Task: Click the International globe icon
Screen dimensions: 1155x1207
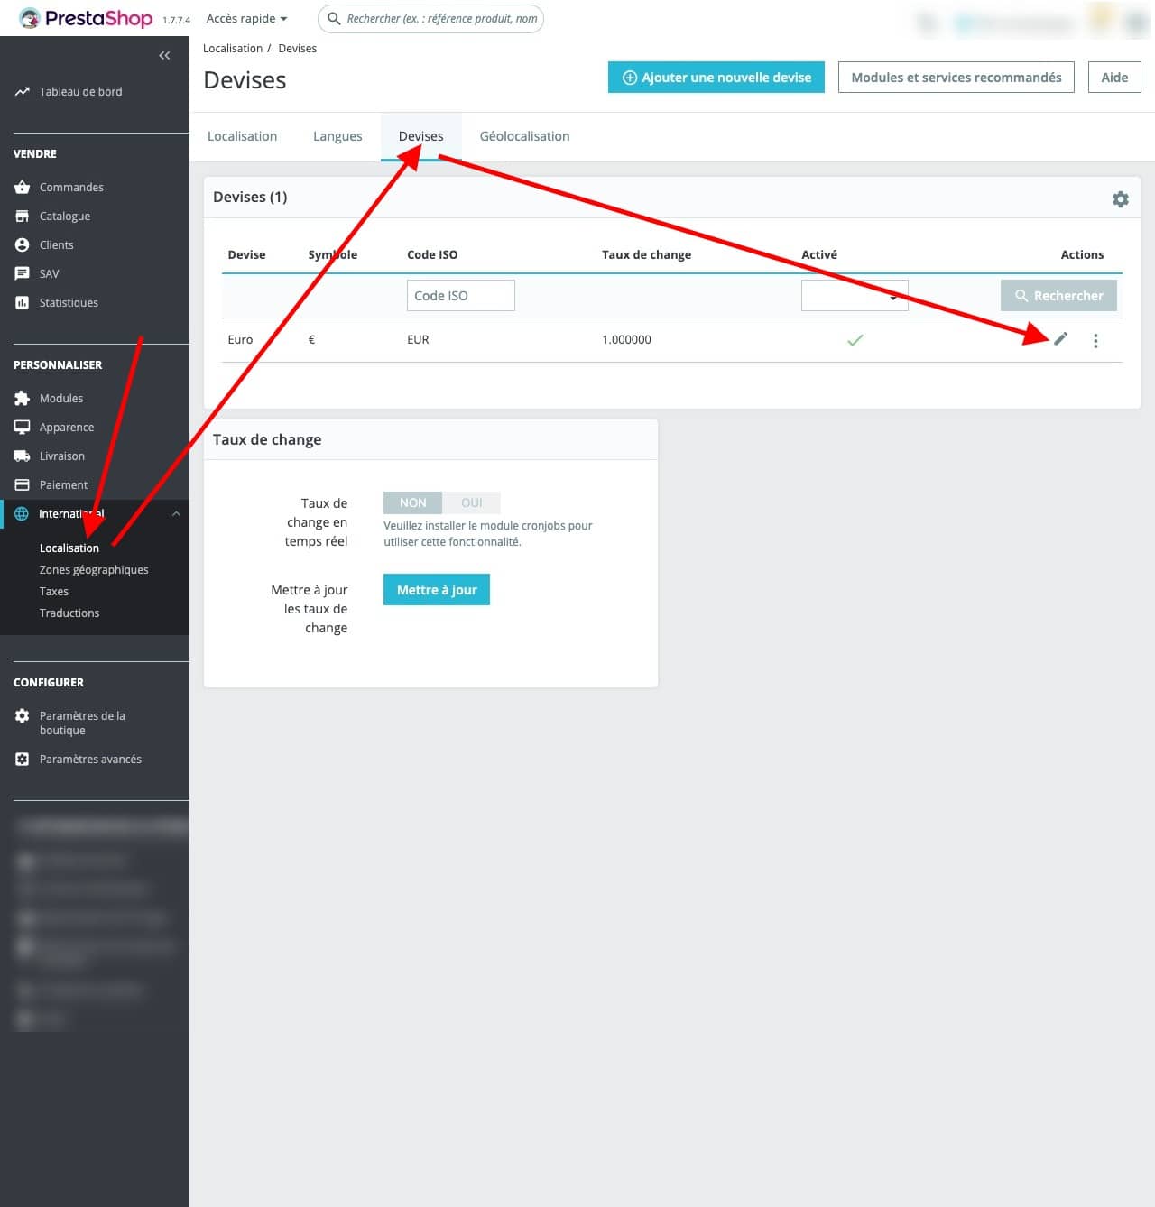Action: (x=22, y=513)
